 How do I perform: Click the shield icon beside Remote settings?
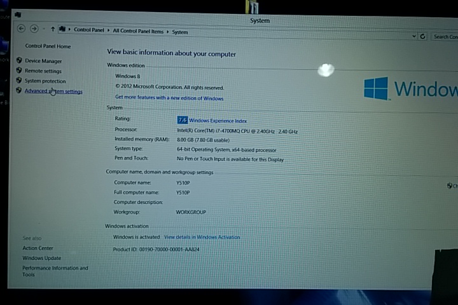coord(19,70)
